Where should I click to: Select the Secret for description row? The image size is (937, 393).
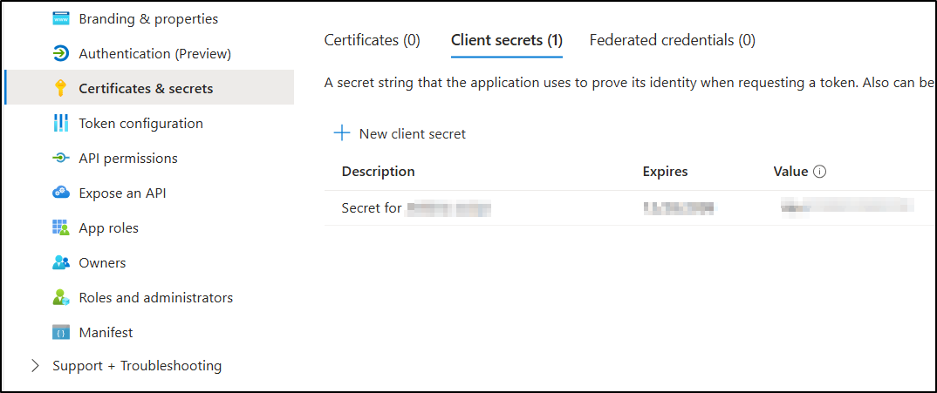coord(416,208)
